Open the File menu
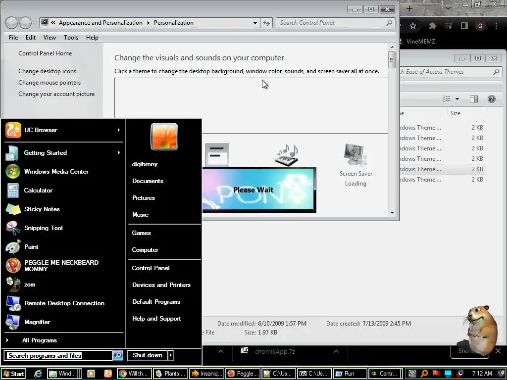 click(x=13, y=38)
